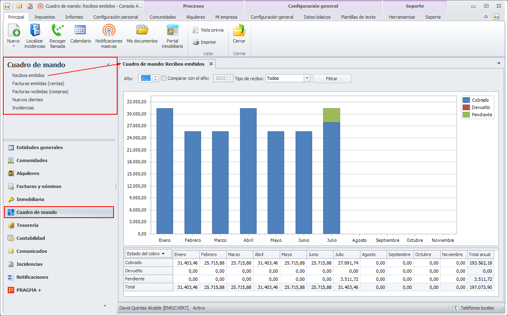
Task: Open Portal inmobiliario
Action: pyautogui.click(x=172, y=31)
